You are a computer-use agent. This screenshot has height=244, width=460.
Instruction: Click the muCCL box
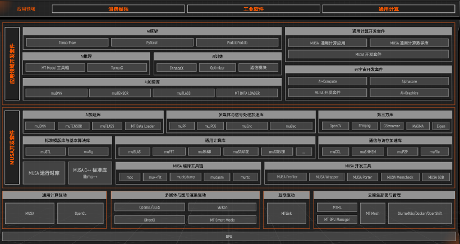coord(335,151)
